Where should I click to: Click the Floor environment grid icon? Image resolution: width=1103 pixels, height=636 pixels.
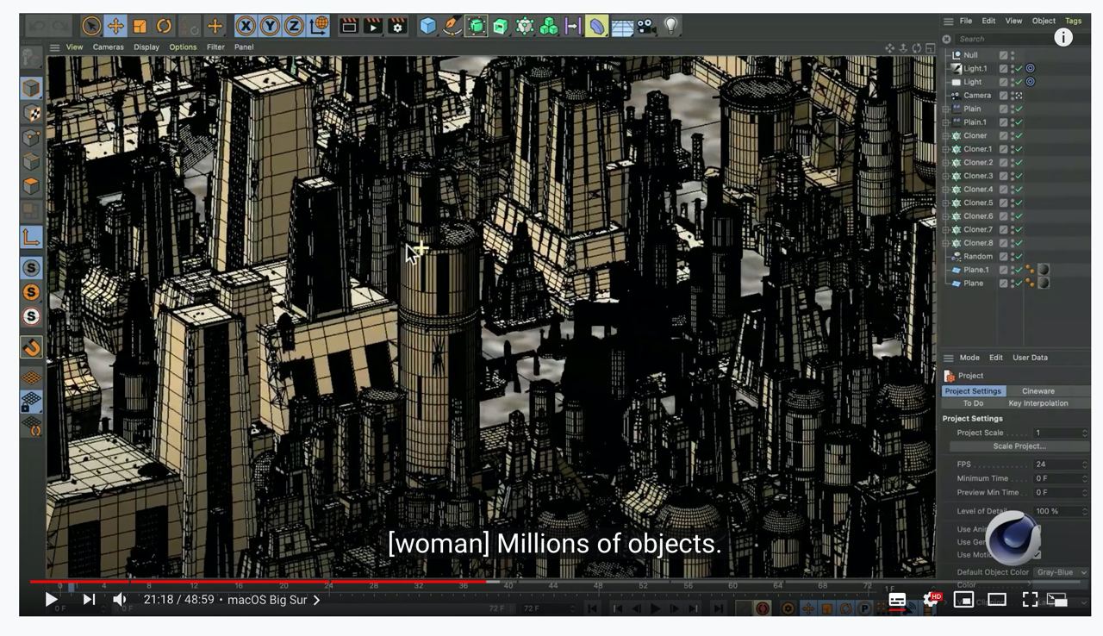(x=621, y=27)
